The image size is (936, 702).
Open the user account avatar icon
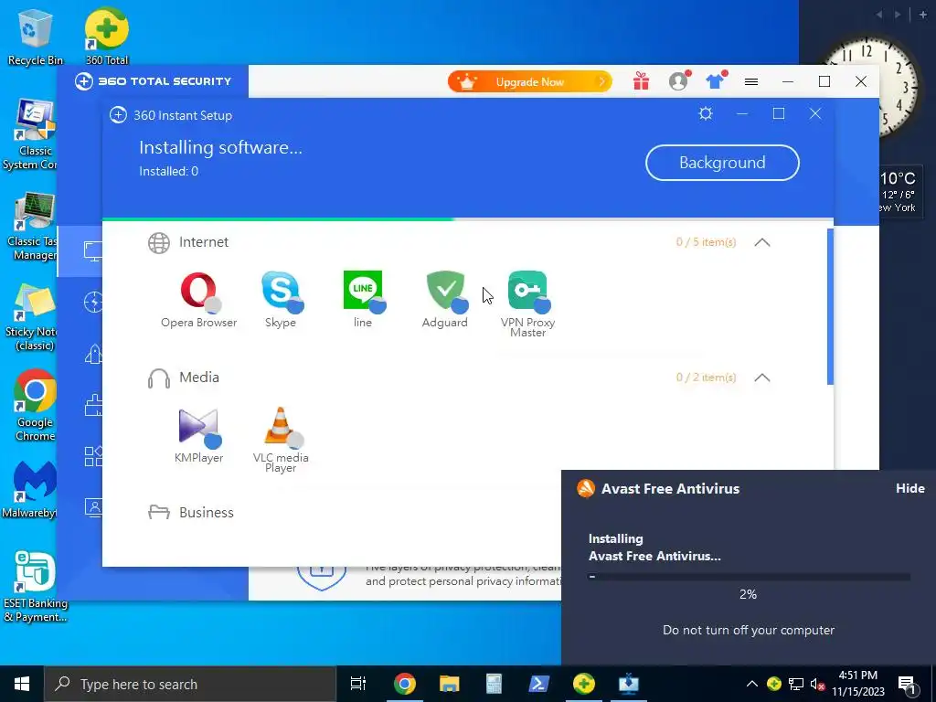tap(679, 81)
